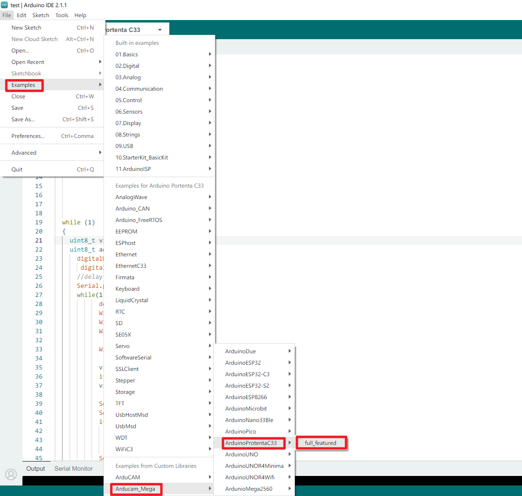Expand the Advanced submenu
This screenshot has width=522, height=496.
52,153
